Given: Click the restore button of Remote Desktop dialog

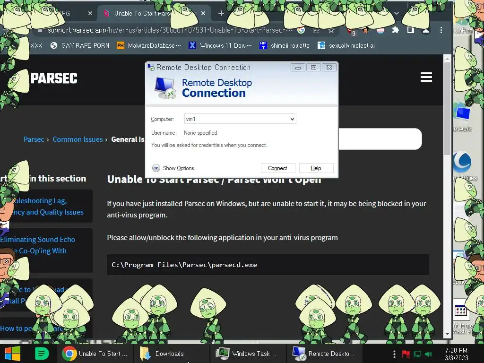Looking at the screenshot, I should pos(313,68).
